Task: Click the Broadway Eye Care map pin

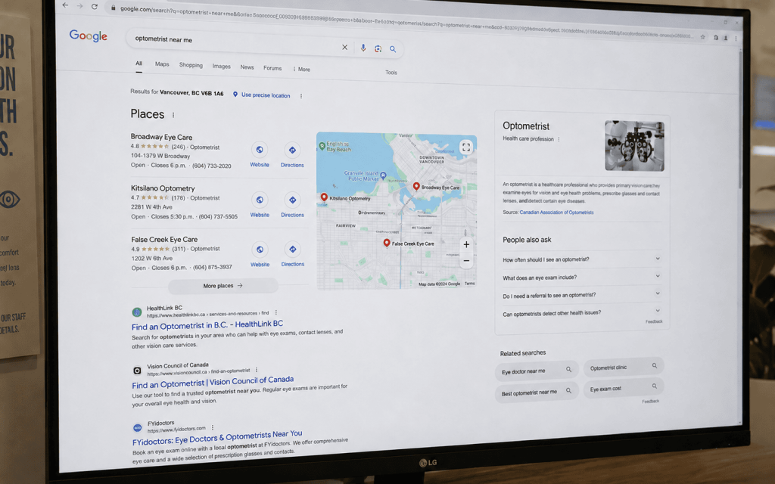Action: tap(416, 186)
